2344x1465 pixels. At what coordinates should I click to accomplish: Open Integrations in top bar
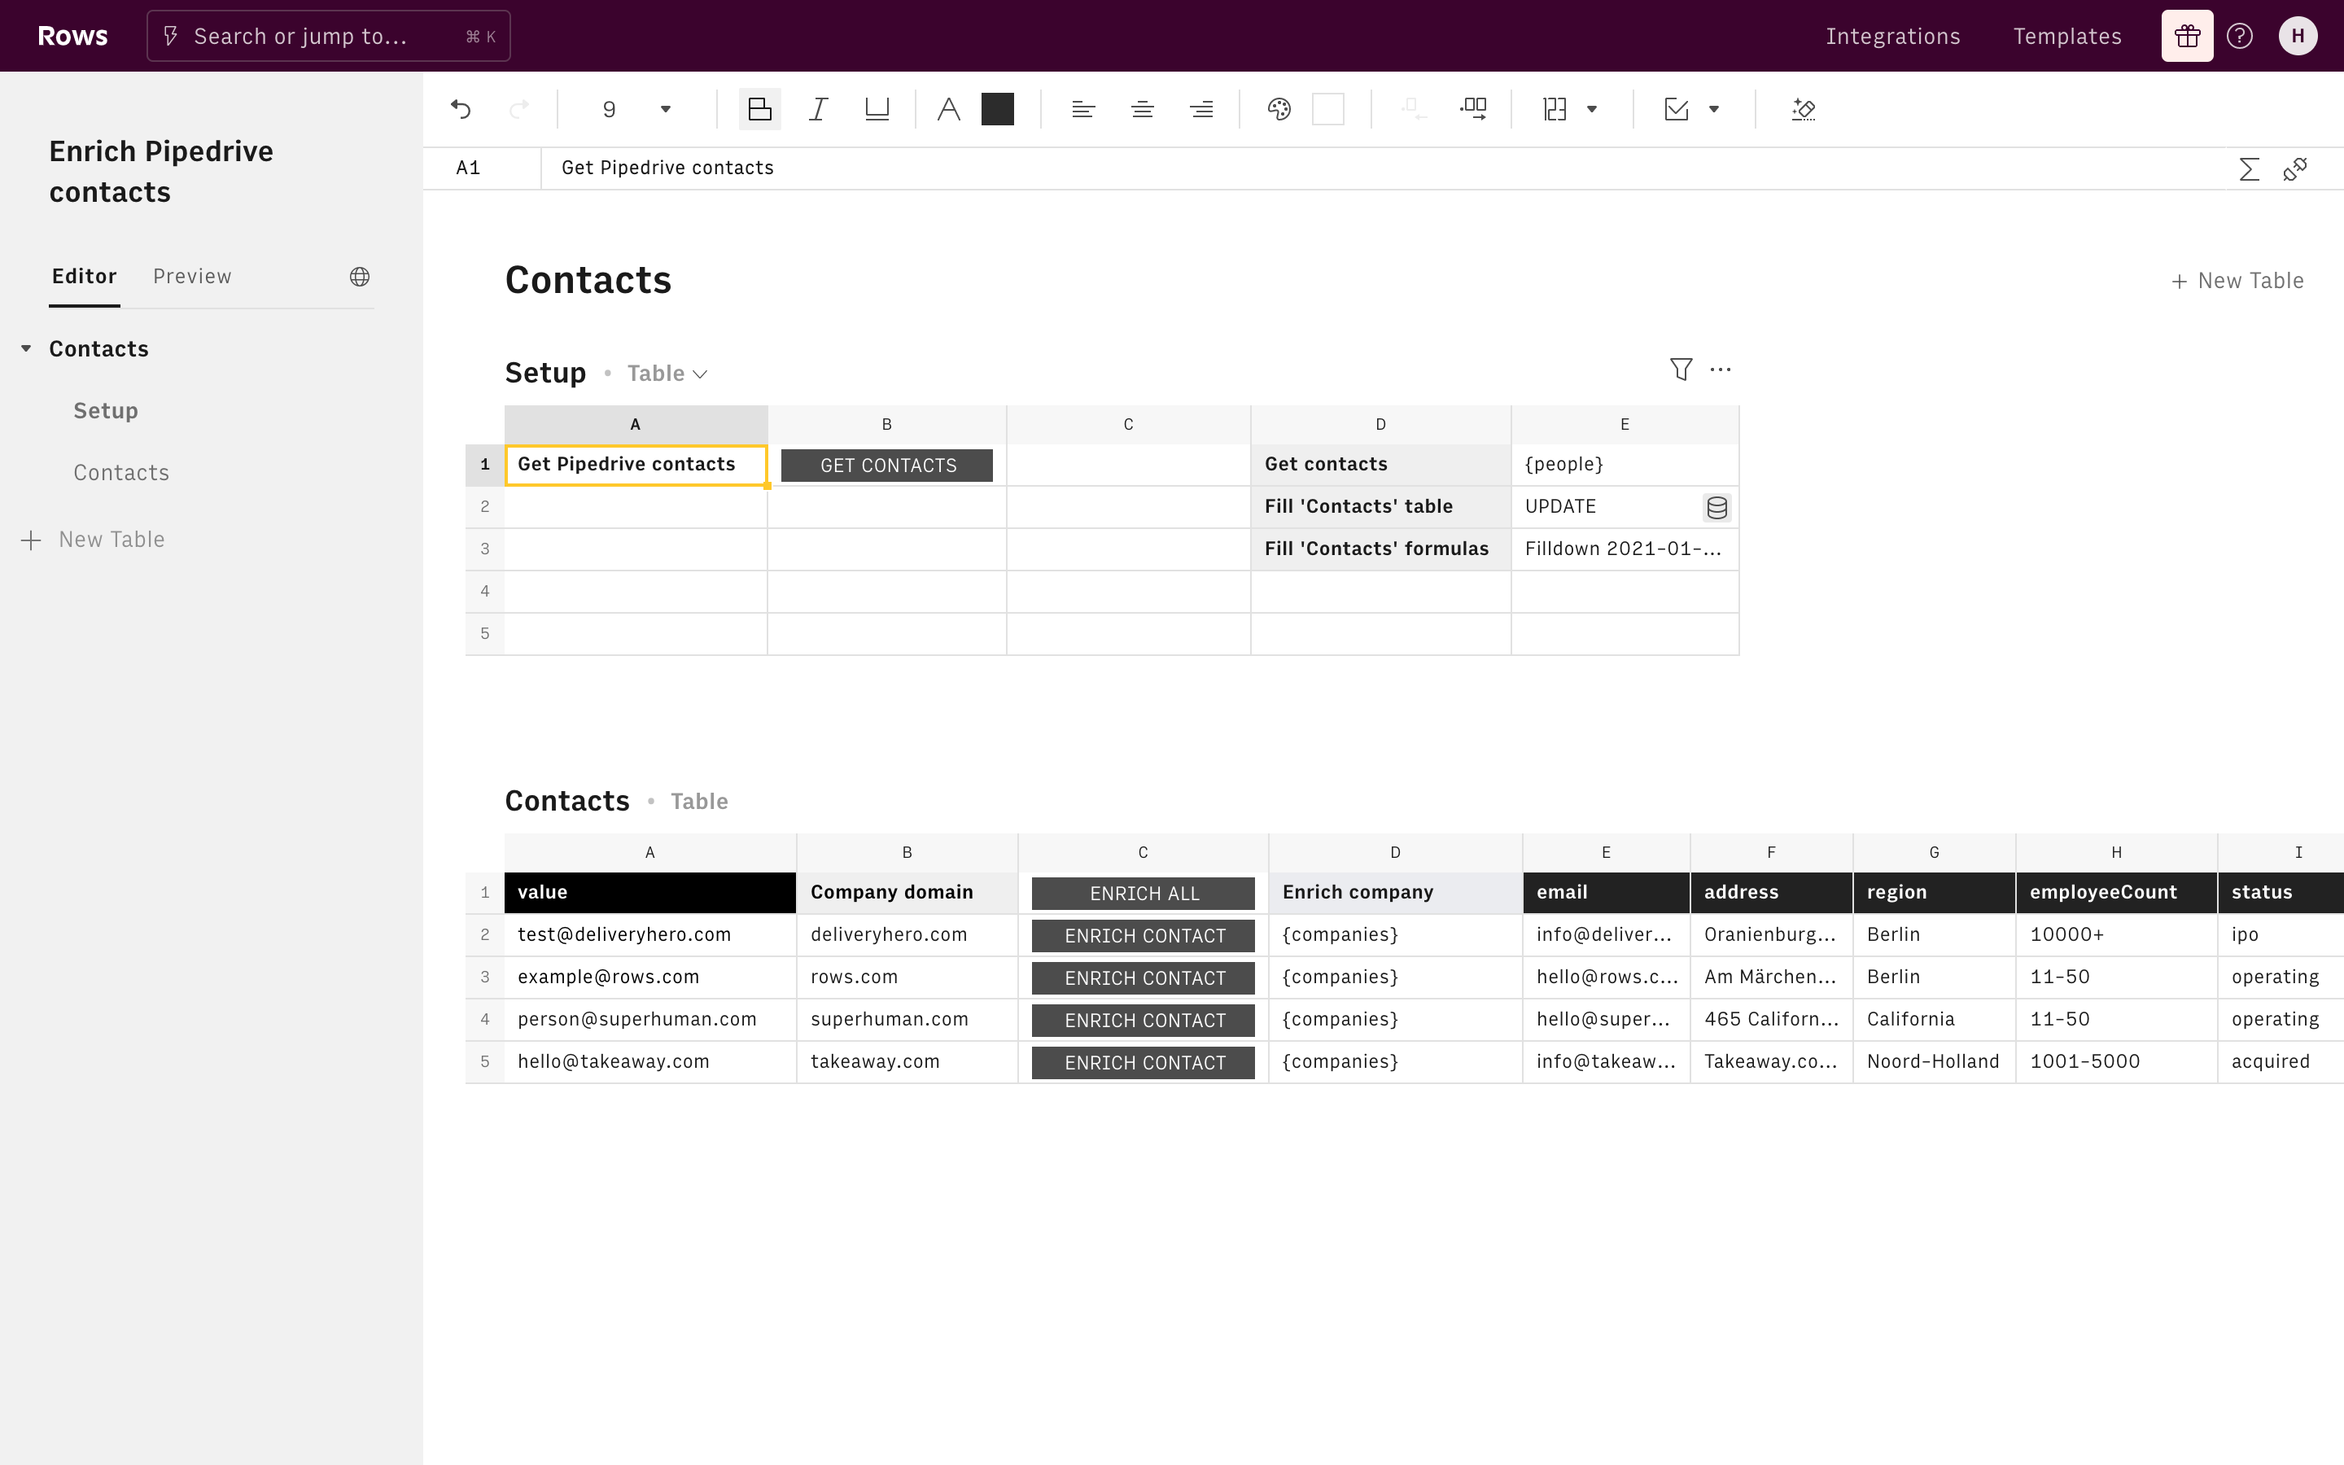(x=1892, y=36)
